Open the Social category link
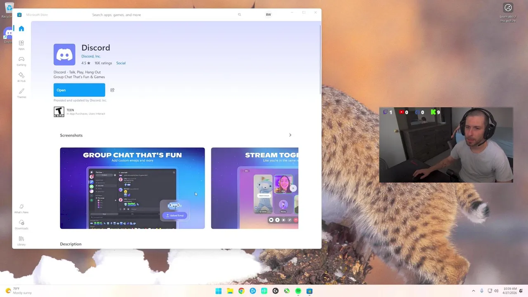 [121, 63]
